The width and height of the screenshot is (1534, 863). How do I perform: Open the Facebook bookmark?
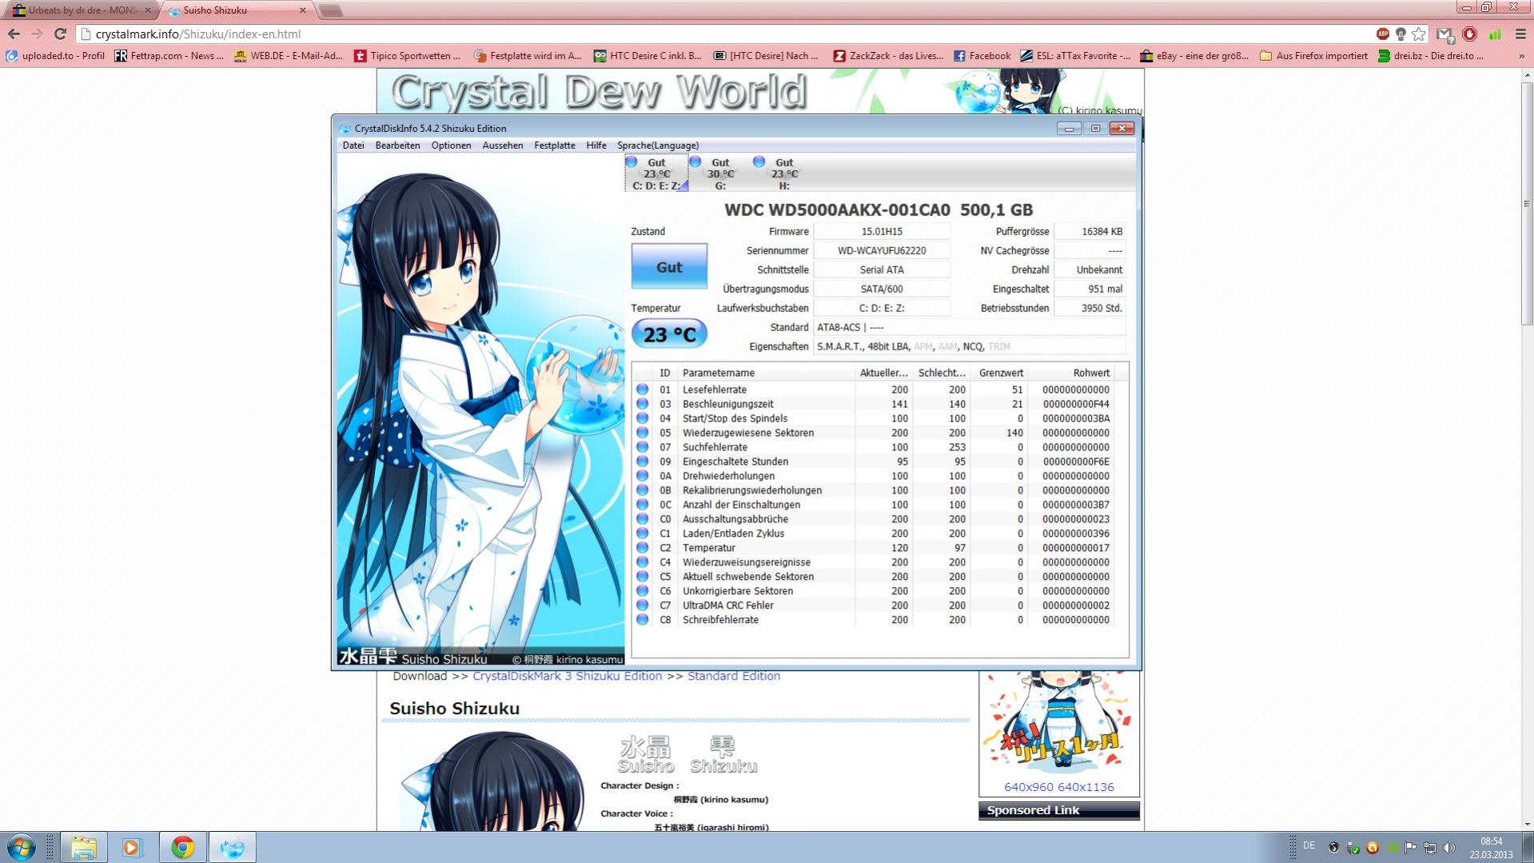[x=982, y=56]
